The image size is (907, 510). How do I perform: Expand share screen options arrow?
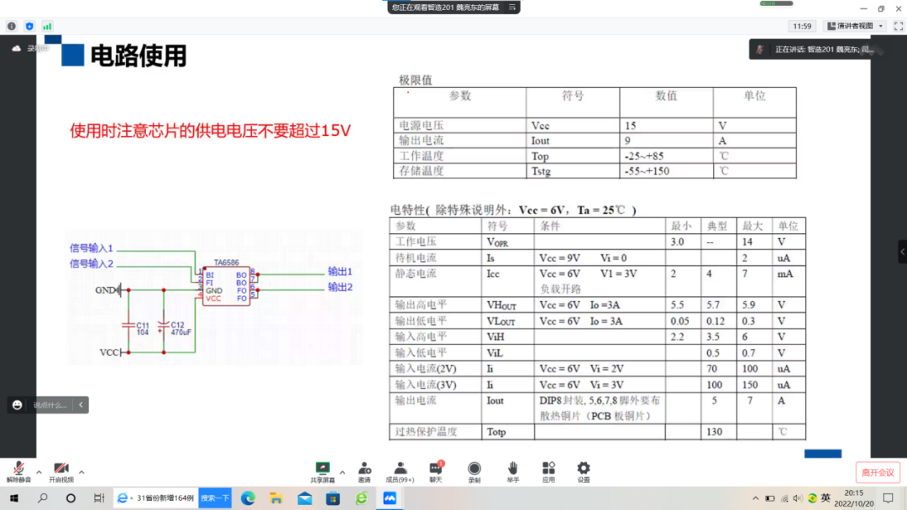tap(343, 472)
